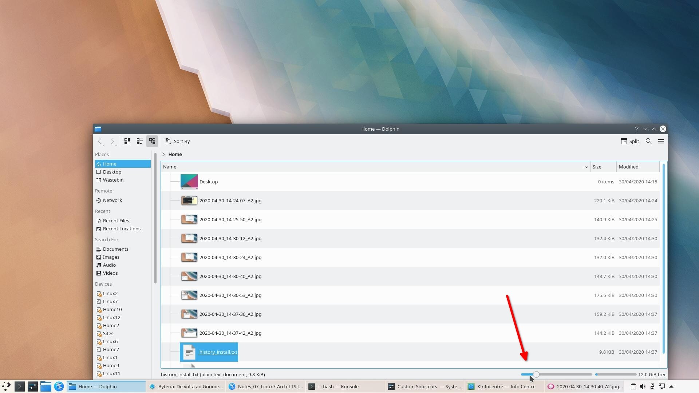The width and height of the screenshot is (699, 393).
Task: Select the history_install.txt file
Action: [218, 352]
